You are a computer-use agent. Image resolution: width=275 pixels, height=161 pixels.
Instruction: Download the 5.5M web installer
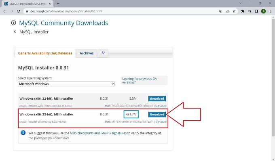pyautogui.click(x=157, y=98)
